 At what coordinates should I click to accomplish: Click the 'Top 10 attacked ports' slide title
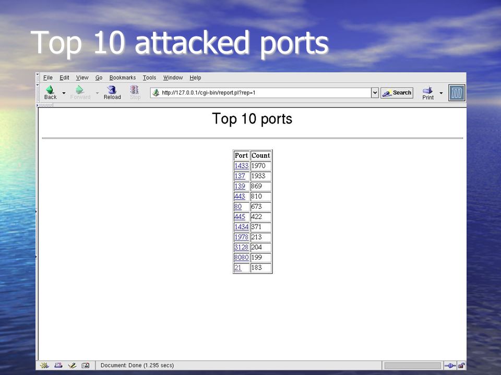180,43
